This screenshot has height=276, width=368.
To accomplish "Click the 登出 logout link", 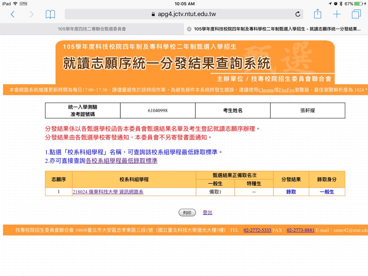I will [208, 212].
